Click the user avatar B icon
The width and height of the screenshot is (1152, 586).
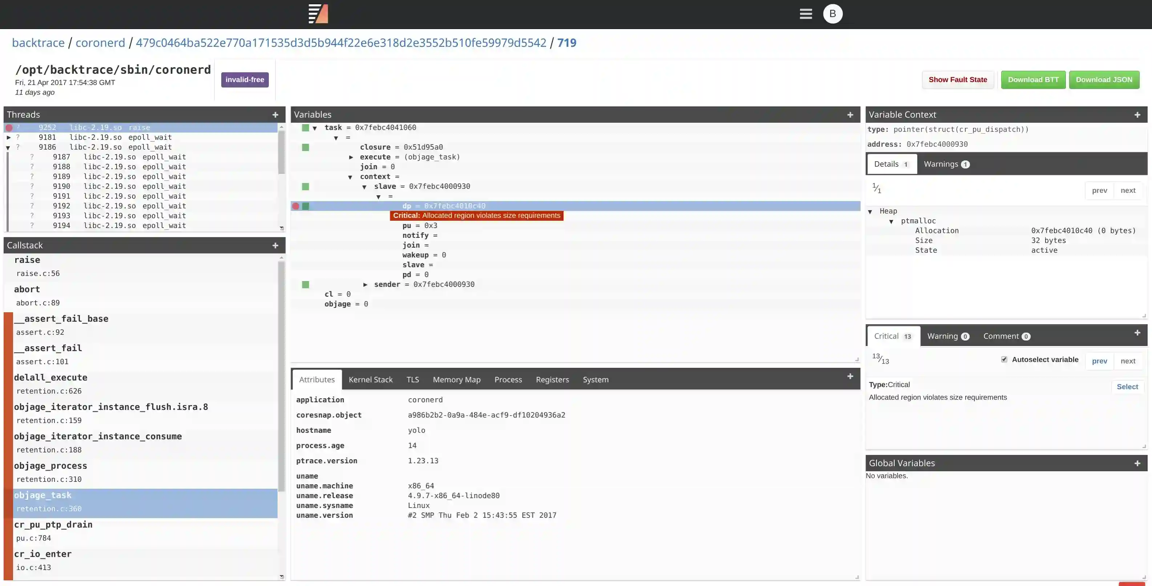point(832,14)
